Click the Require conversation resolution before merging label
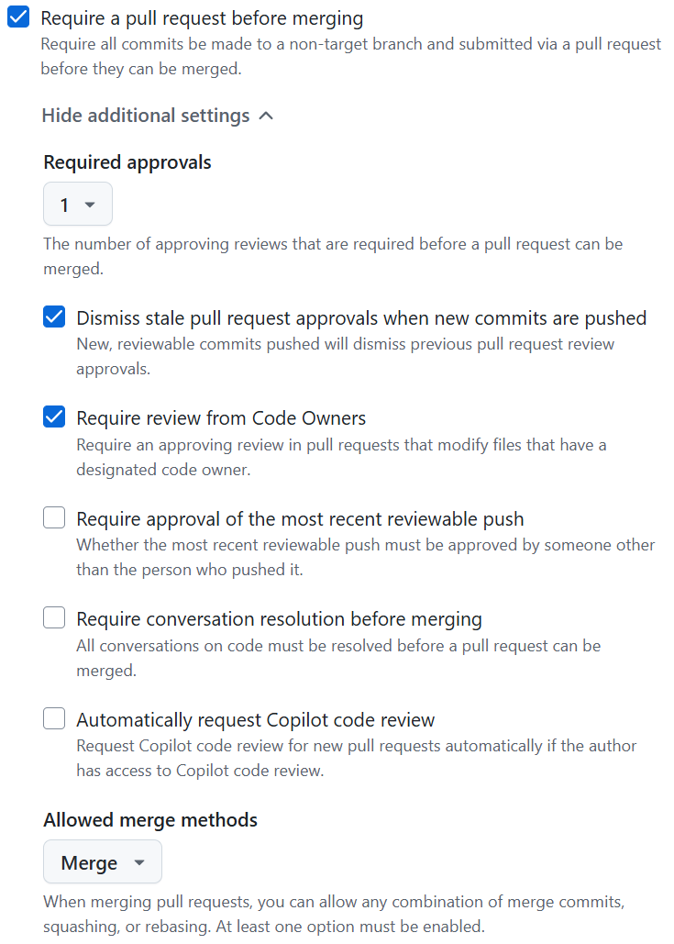Viewport: 674px width, 944px height. 279,619
